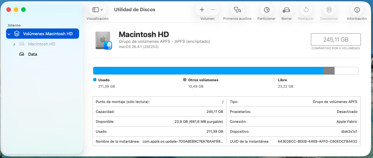The width and height of the screenshot is (373, 158).
Task: Click the Desmontar unmount icon
Action: 329,10
